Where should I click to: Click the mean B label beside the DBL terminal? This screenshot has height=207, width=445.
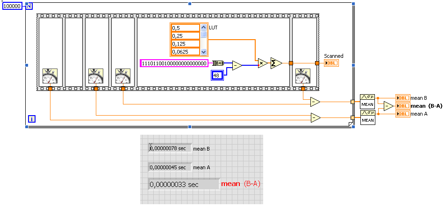[419, 98]
